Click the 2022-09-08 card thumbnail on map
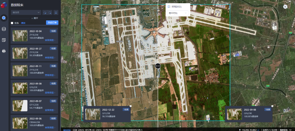The image size is (295, 131). [x=234, y=114]
